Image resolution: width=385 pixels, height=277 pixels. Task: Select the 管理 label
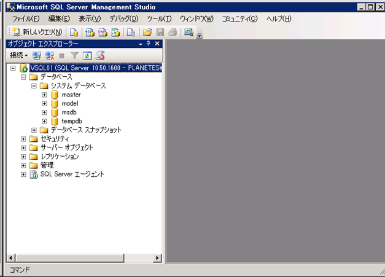[x=47, y=165]
